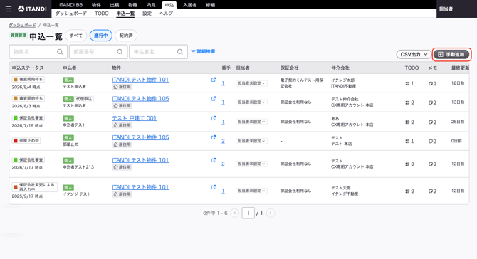Open TODO count for 28日前 row

pyautogui.click(x=409, y=122)
